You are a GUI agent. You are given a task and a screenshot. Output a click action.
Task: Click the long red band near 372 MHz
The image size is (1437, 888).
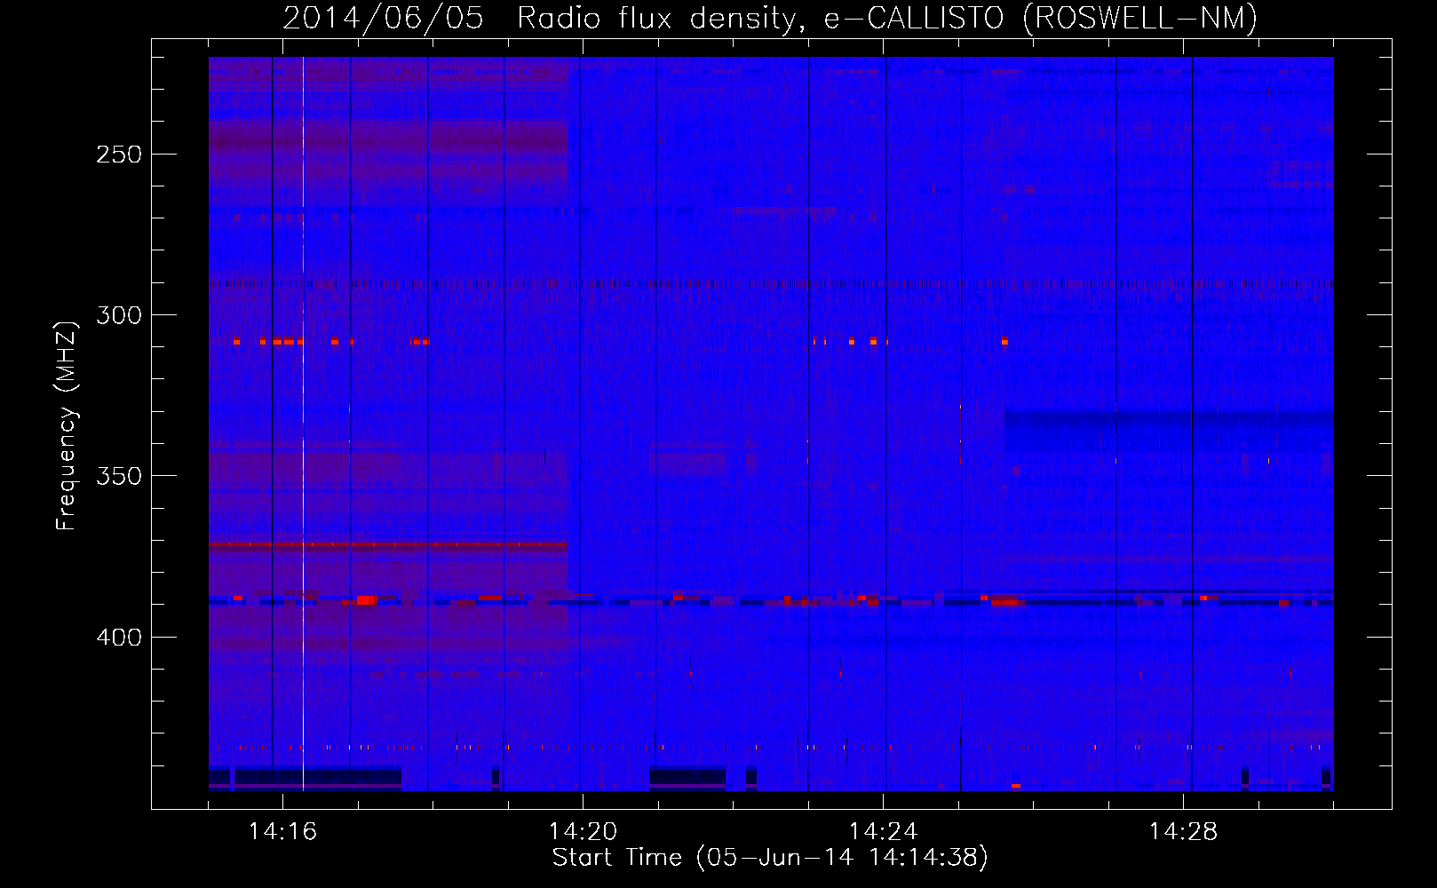coord(388,545)
